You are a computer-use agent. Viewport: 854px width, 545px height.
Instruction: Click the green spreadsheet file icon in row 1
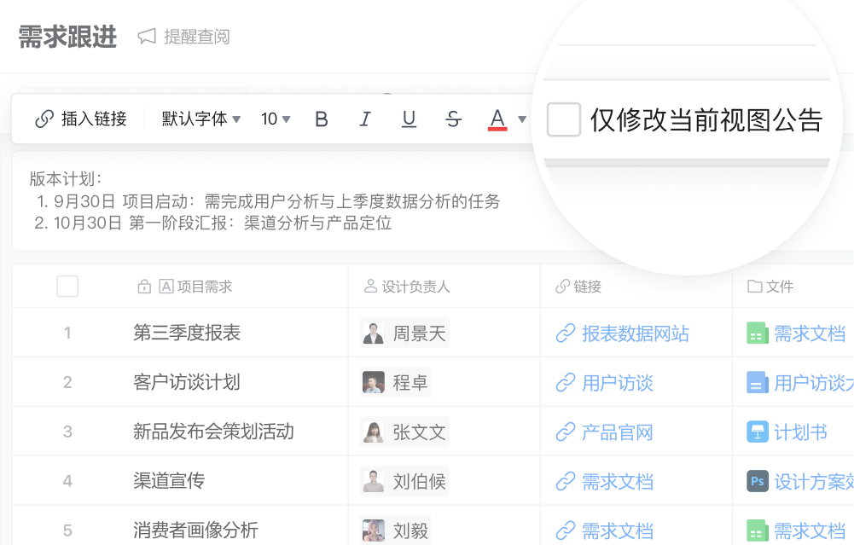click(x=757, y=333)
